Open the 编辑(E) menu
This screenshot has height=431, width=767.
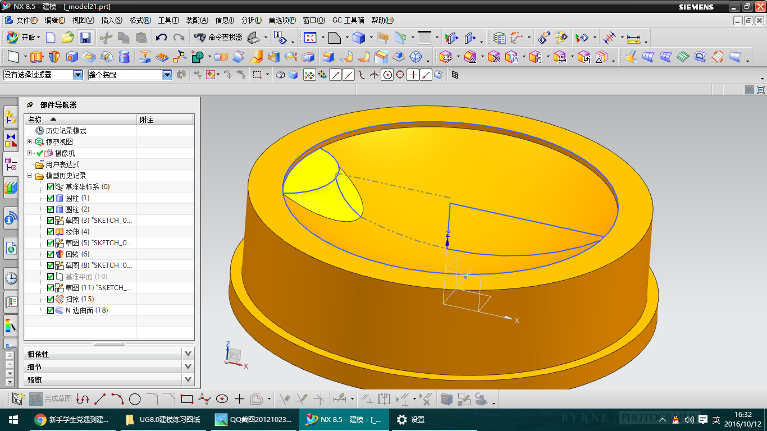coord(55,20)
